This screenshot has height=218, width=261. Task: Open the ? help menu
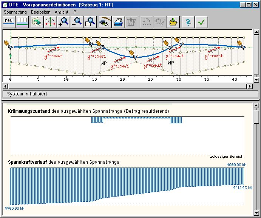[x=75, y=12]
